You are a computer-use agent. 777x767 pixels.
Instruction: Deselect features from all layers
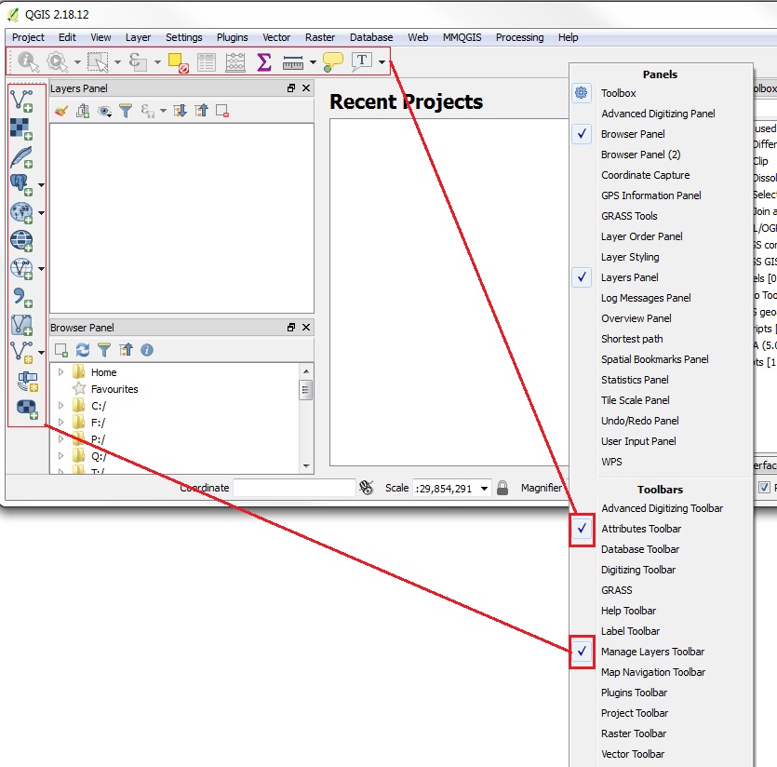point(178,62)
